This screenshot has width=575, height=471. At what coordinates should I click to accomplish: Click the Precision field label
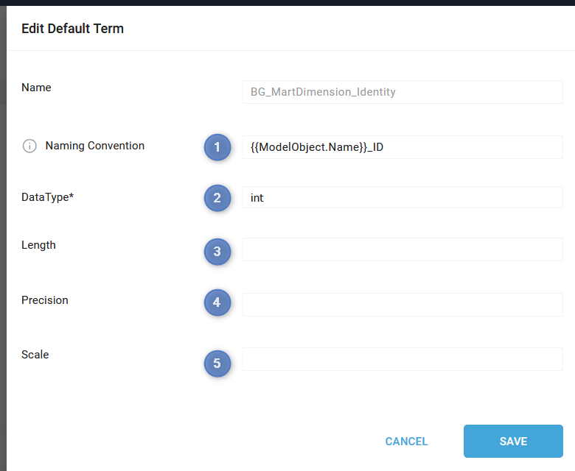click(45, 300)
